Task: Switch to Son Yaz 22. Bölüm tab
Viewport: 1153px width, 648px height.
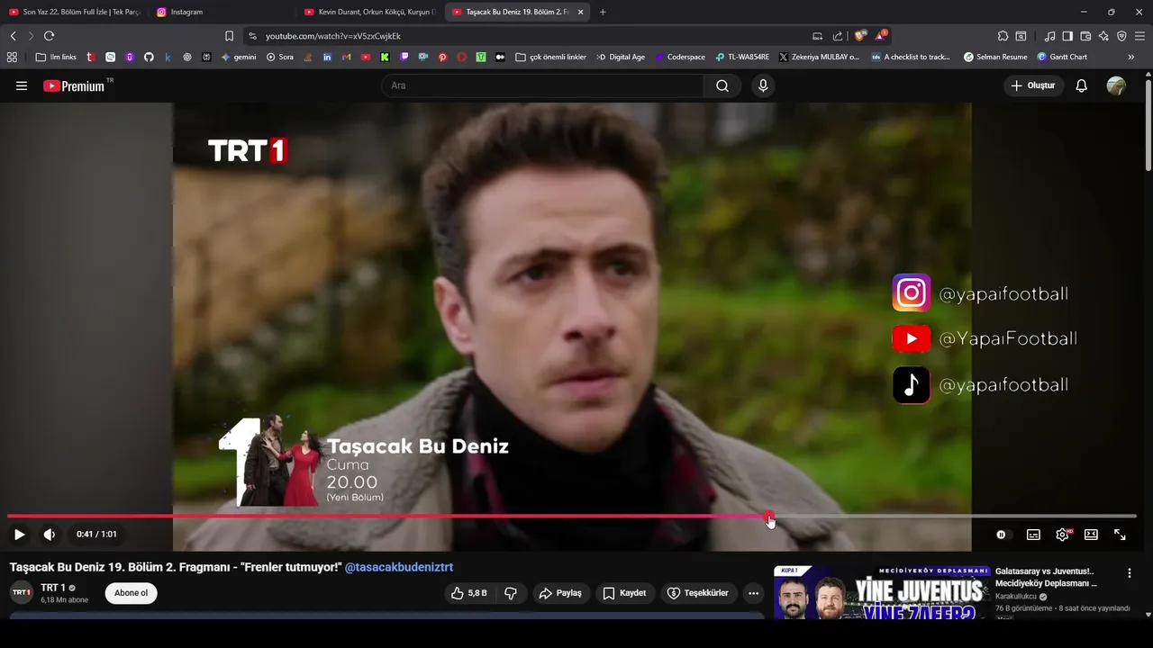Action: click(x=74, y=12)
